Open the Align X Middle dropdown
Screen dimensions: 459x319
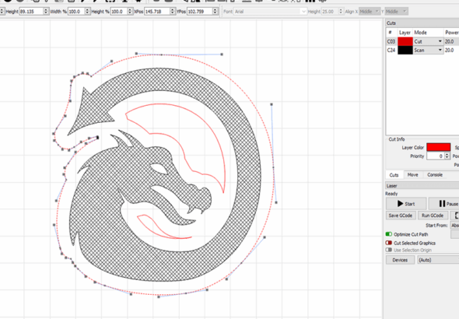pos(370,12)
